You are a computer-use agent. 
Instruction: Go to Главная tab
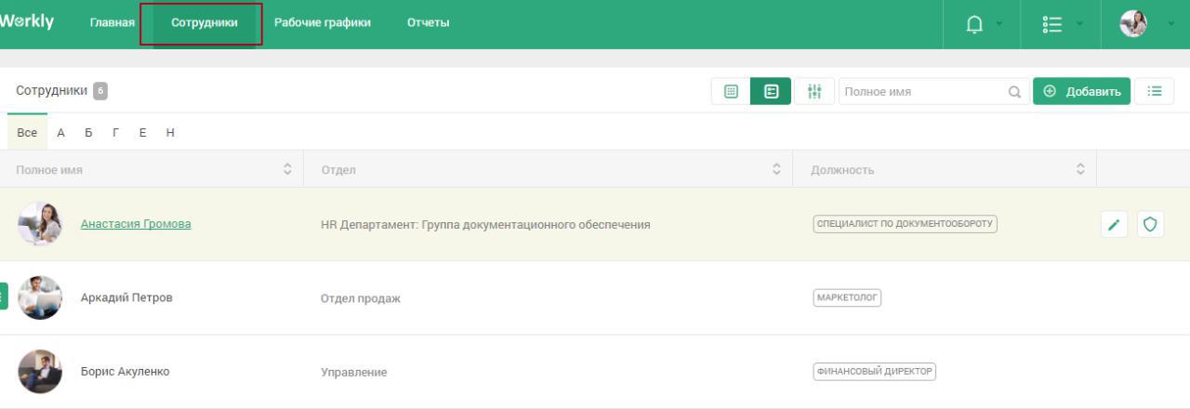[x=112, y=23]
